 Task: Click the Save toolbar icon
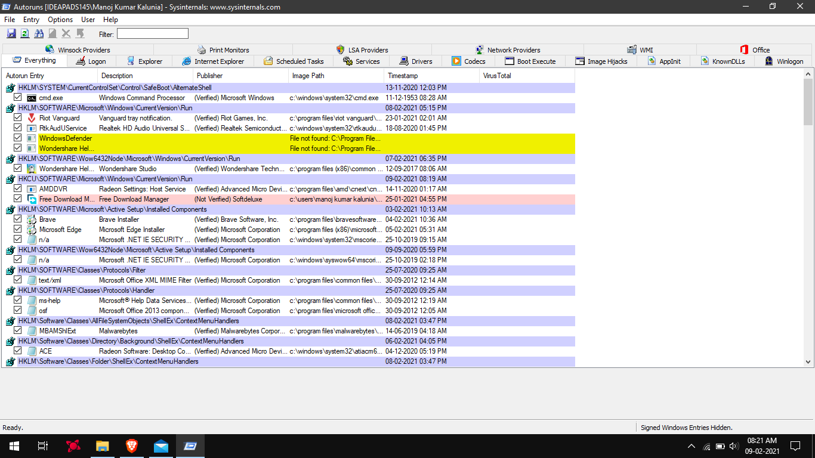click(11, 33)
